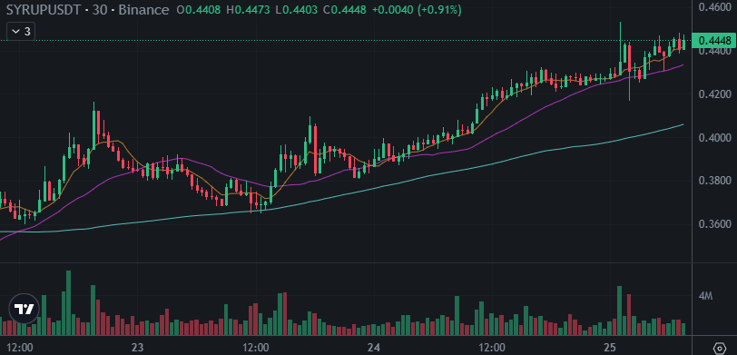Click the 0.4000 price axis label
The width and height of the screenshot is (737, 355).
coord(714,138)
